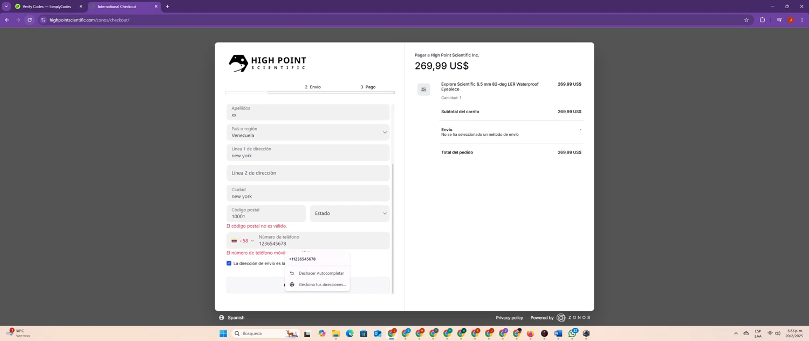This screenshot has width=809, height=341.
Task: Open site information icon in address bar
Action: tap(43, 20)
